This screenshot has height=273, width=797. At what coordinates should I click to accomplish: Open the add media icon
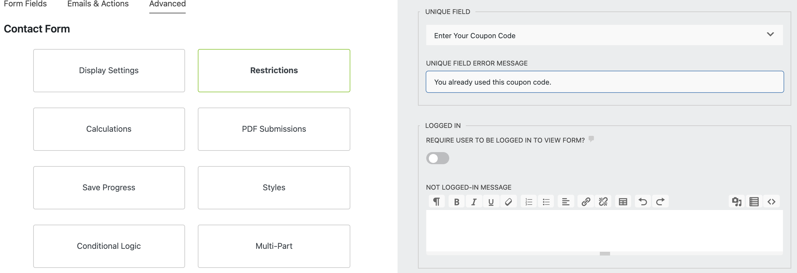click(737, 202)
